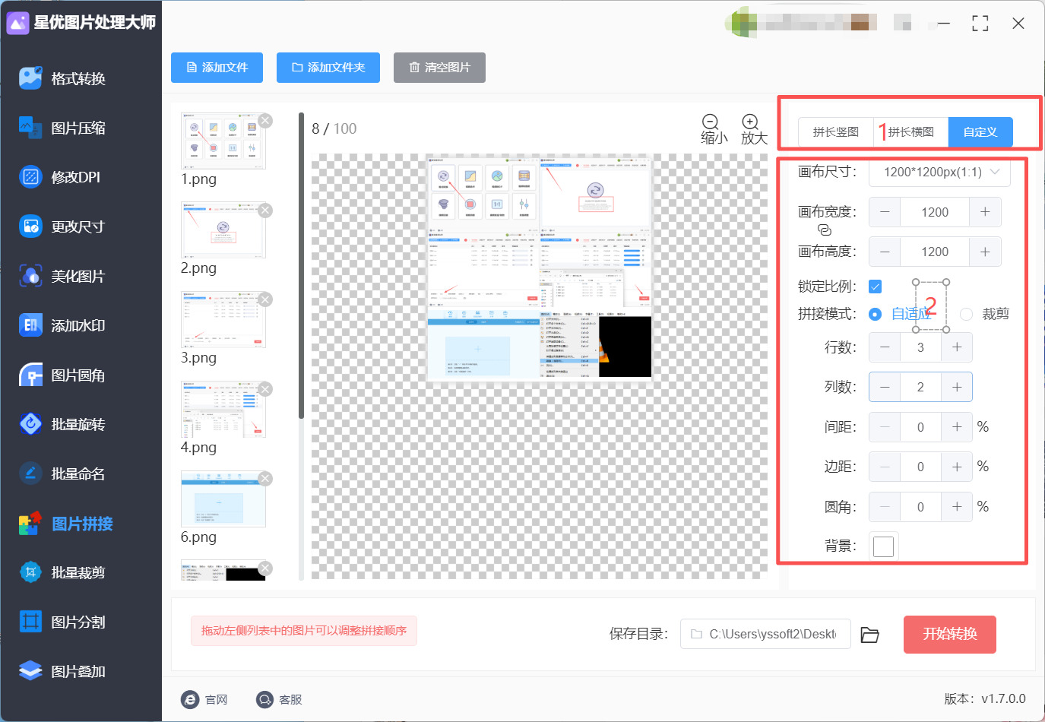
Task: Switch to 图片分割 image split
Action: pyautogui.click(x=62, y=622)
